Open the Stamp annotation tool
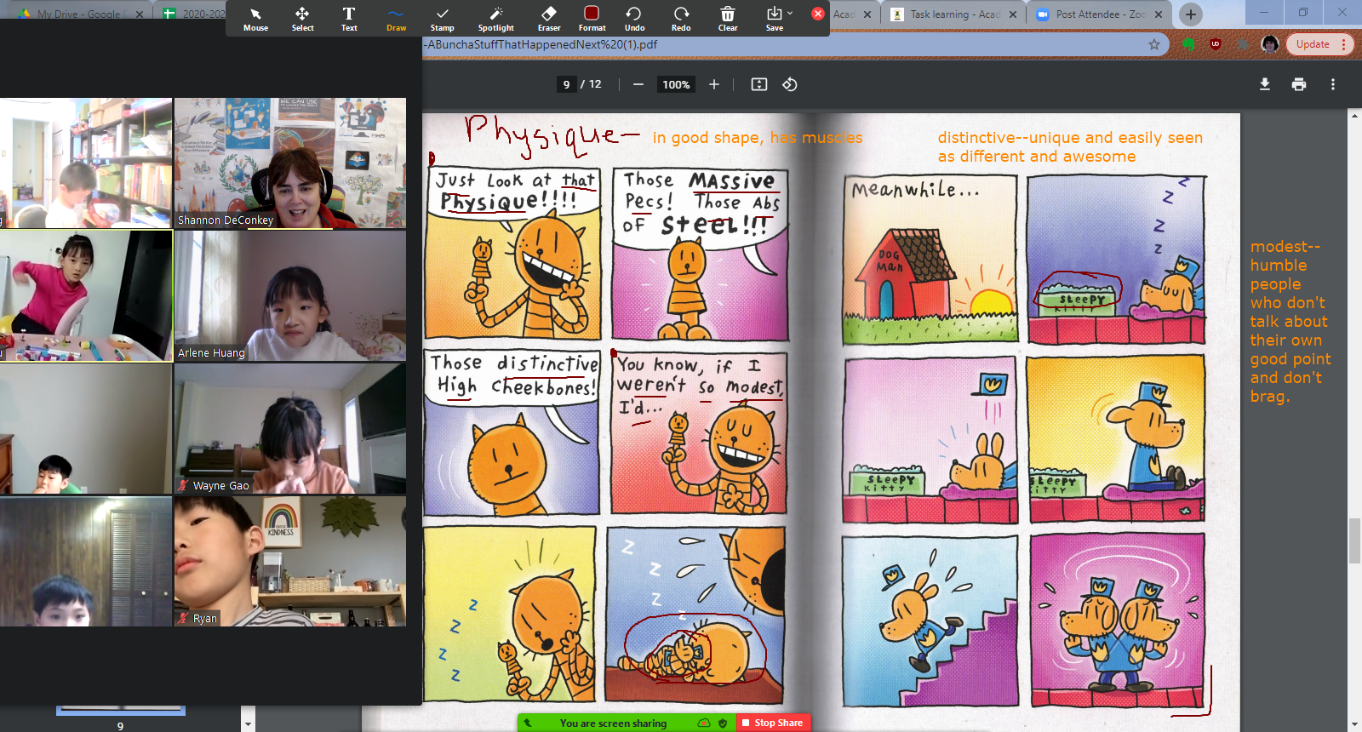The image size is (1362, 732). coord(442,19)
